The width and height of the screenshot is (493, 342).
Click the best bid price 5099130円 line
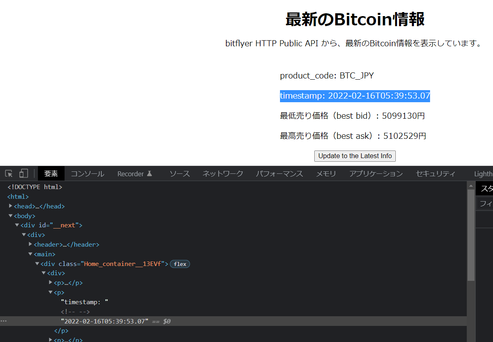(x=352, y=116)
